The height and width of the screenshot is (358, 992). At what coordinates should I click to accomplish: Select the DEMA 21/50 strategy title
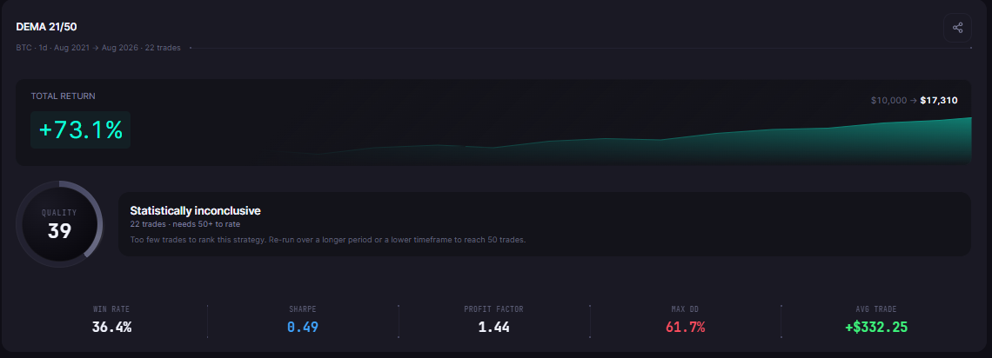[47, 27]
